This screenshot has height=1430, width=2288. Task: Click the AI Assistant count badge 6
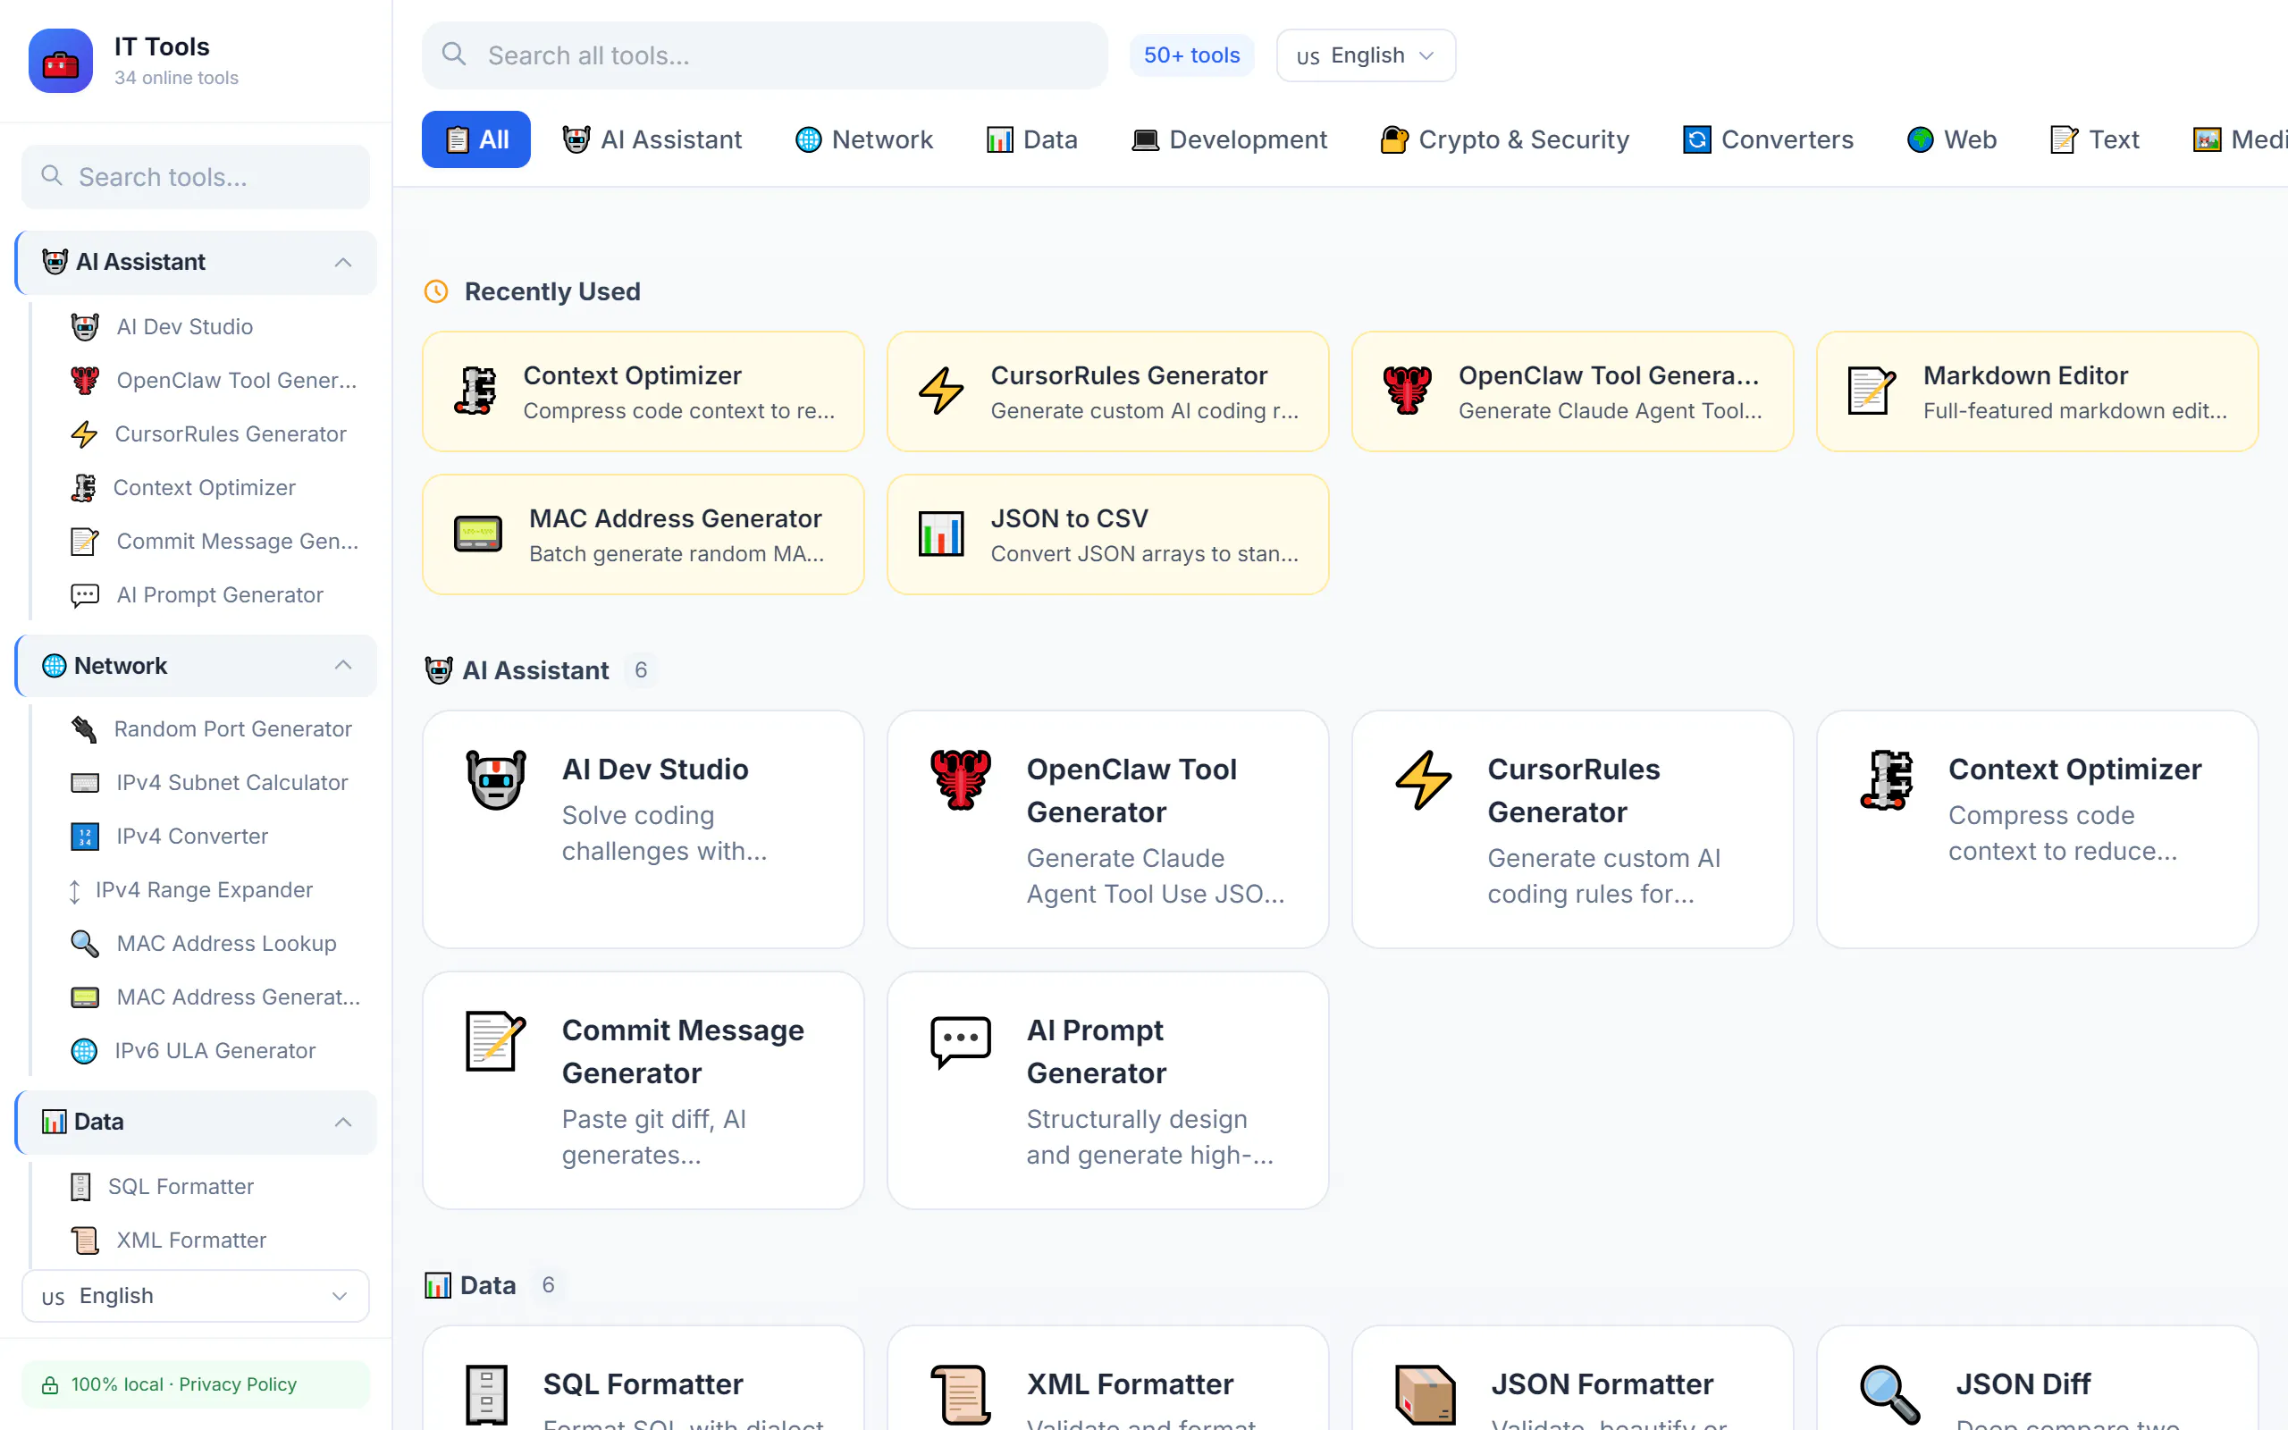point(641,670)
